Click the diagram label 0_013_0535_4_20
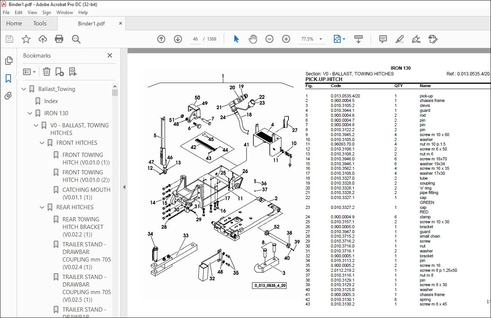This screenshot has width=491, height=318. (269, 286)
